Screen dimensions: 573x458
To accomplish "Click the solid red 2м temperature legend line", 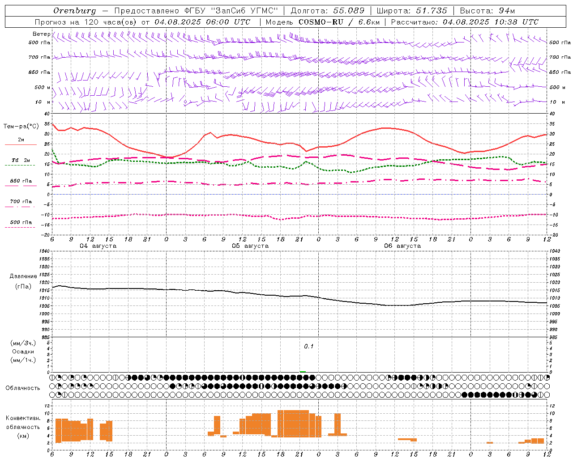I will coord(21,144).
